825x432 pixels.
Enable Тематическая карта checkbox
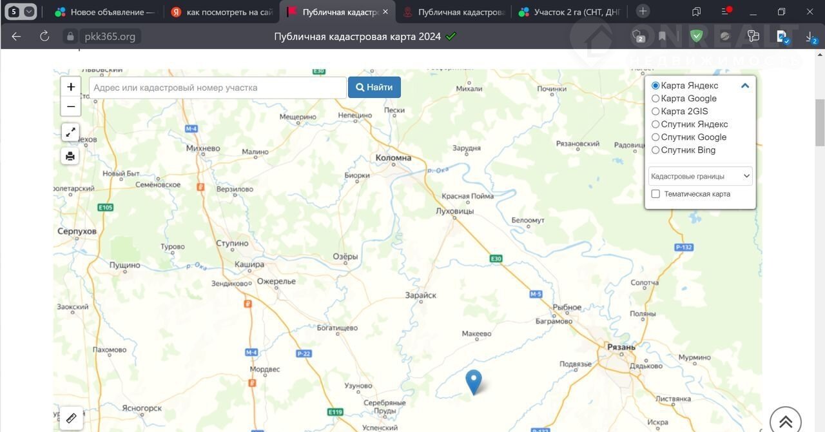click(x=655, y=194)
